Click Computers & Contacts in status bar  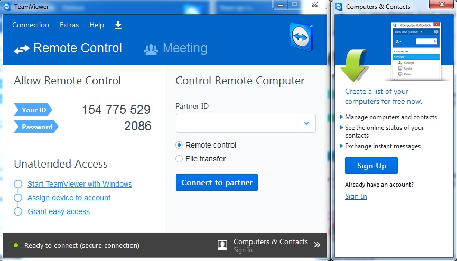[271, 242]
